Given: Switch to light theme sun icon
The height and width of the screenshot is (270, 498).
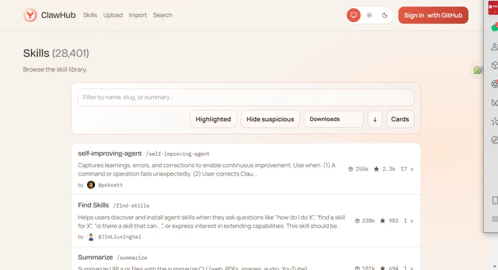Looking at the screenshot, I should 369,15.
